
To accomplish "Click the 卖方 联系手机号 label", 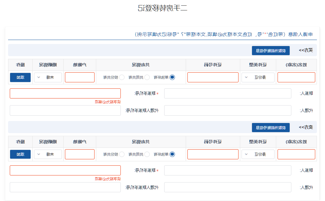I will tap(147, 170).
